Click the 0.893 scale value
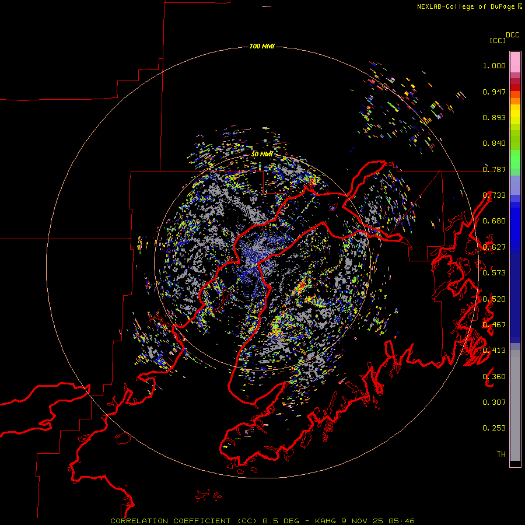This screenshot has width=525, height=525. [x=494, y=117]
